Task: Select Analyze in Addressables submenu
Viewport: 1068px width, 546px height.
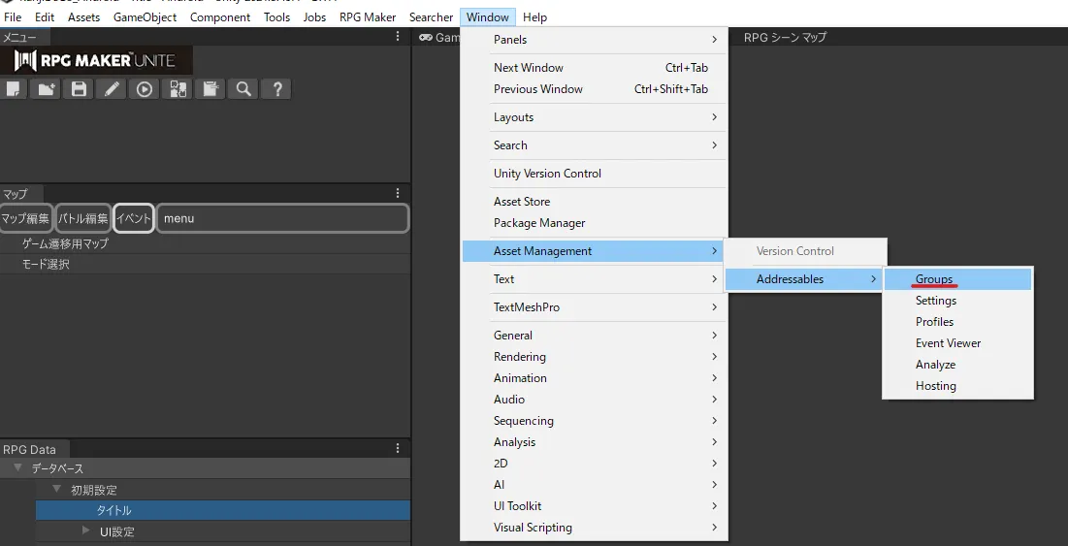Action: click(x=957, y=365)
